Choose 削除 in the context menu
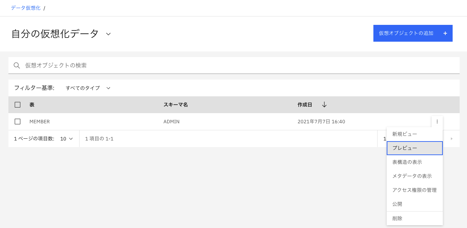467x228 pixels. [415, 219]
